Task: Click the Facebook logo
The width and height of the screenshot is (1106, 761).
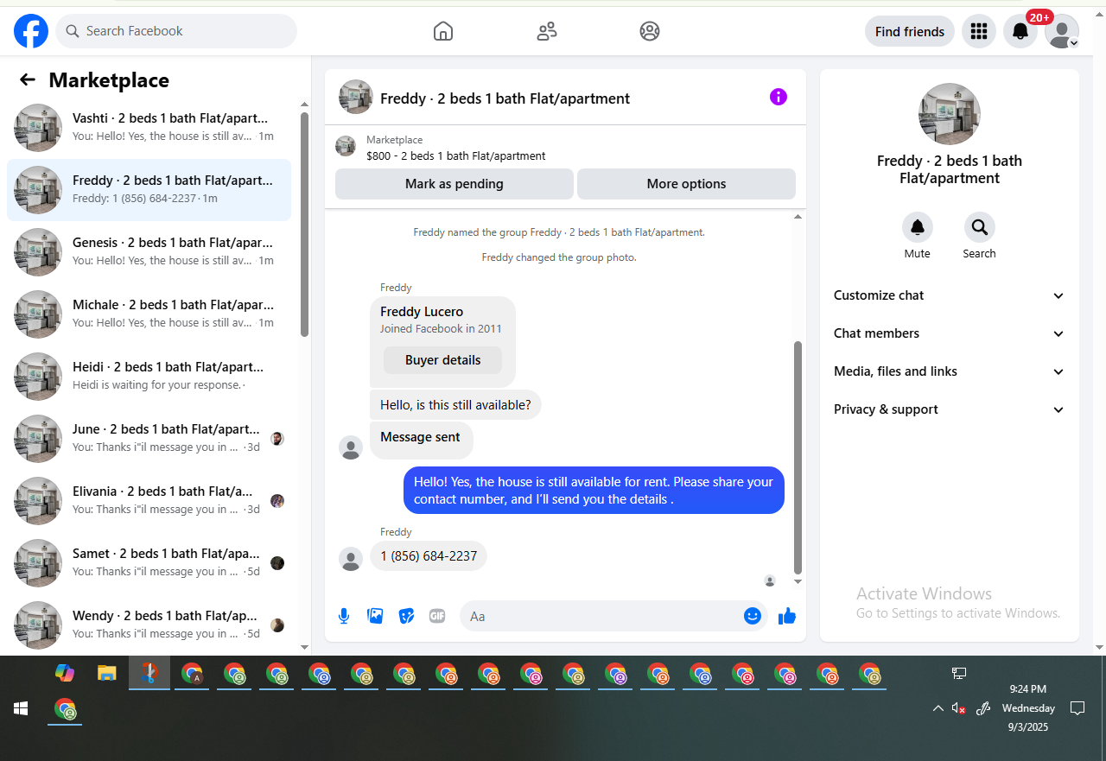Action: [31, 31]
